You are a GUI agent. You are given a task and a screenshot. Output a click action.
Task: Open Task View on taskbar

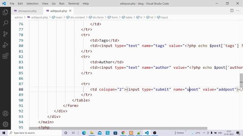point(73,133)
